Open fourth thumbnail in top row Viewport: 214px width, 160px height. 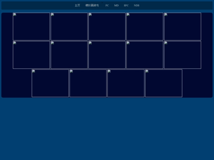click(x=145, y=26)
